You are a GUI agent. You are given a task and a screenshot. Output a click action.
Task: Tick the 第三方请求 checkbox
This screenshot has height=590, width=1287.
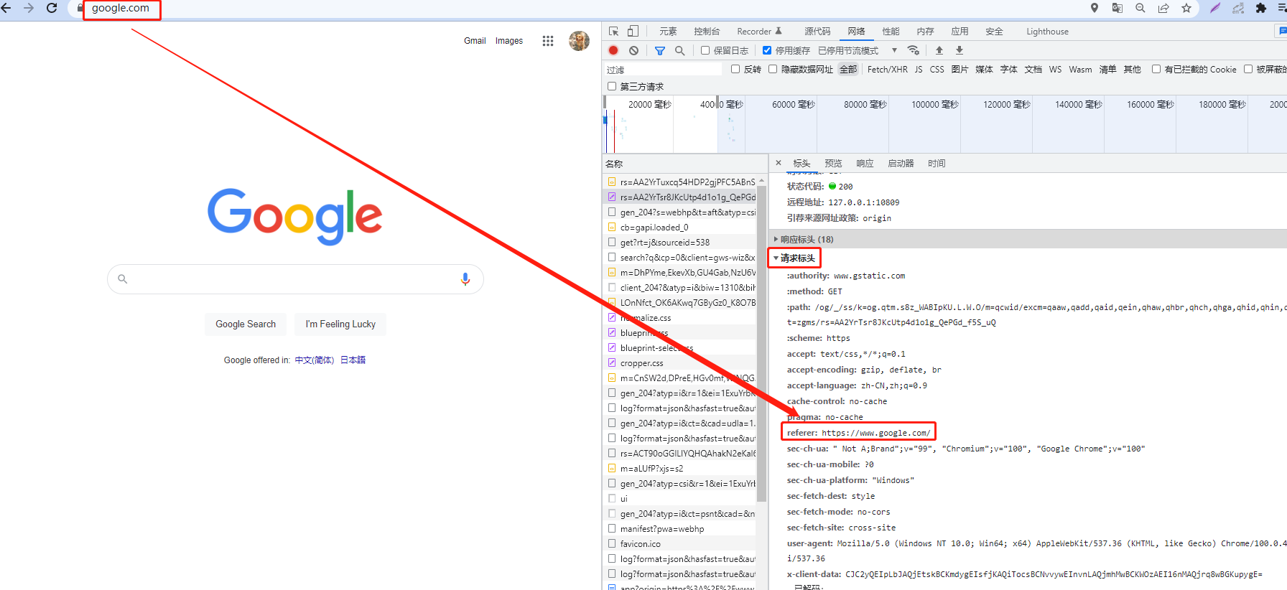point(612,86)
